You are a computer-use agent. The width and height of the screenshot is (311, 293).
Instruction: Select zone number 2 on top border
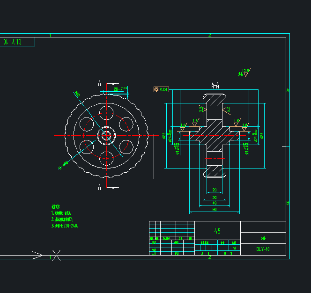coord(210,35)
